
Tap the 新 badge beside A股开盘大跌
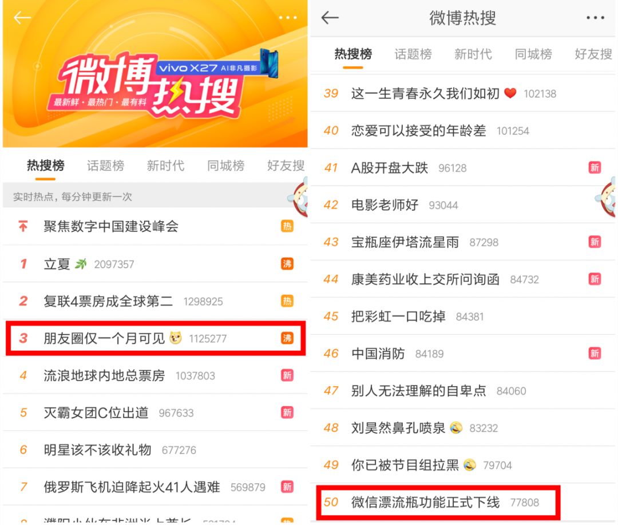(595, 167)
